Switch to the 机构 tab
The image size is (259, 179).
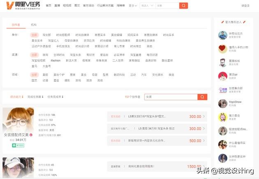(x=34, y=25)
